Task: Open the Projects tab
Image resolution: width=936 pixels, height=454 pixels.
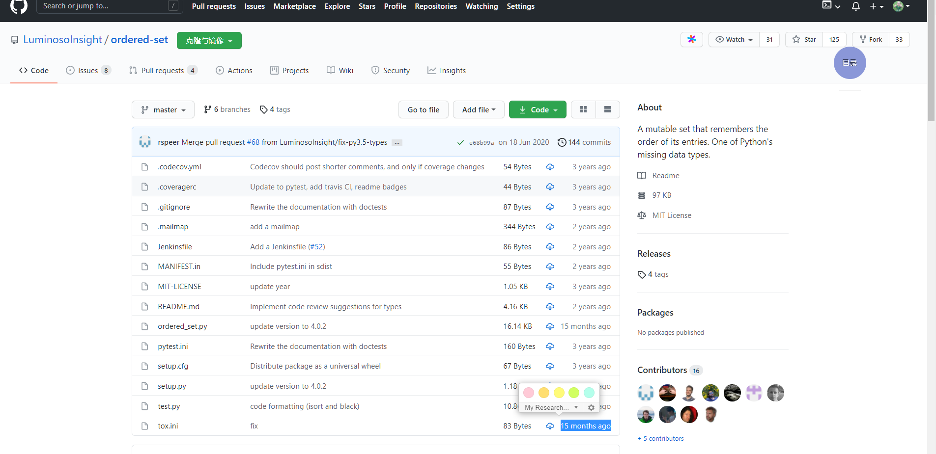Action: pyautogui.click(x=289, y=71)
